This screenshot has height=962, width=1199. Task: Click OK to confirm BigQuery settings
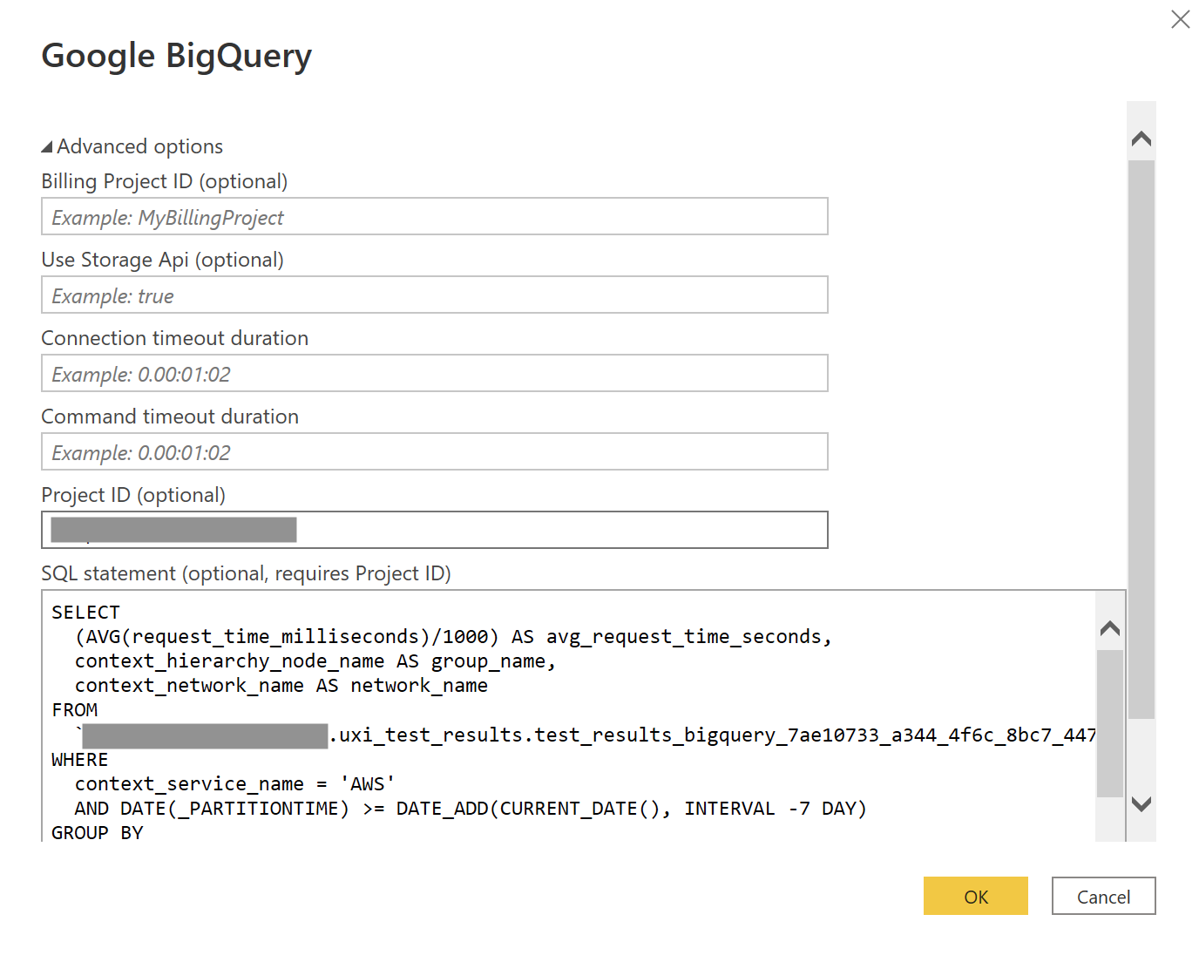975,896
